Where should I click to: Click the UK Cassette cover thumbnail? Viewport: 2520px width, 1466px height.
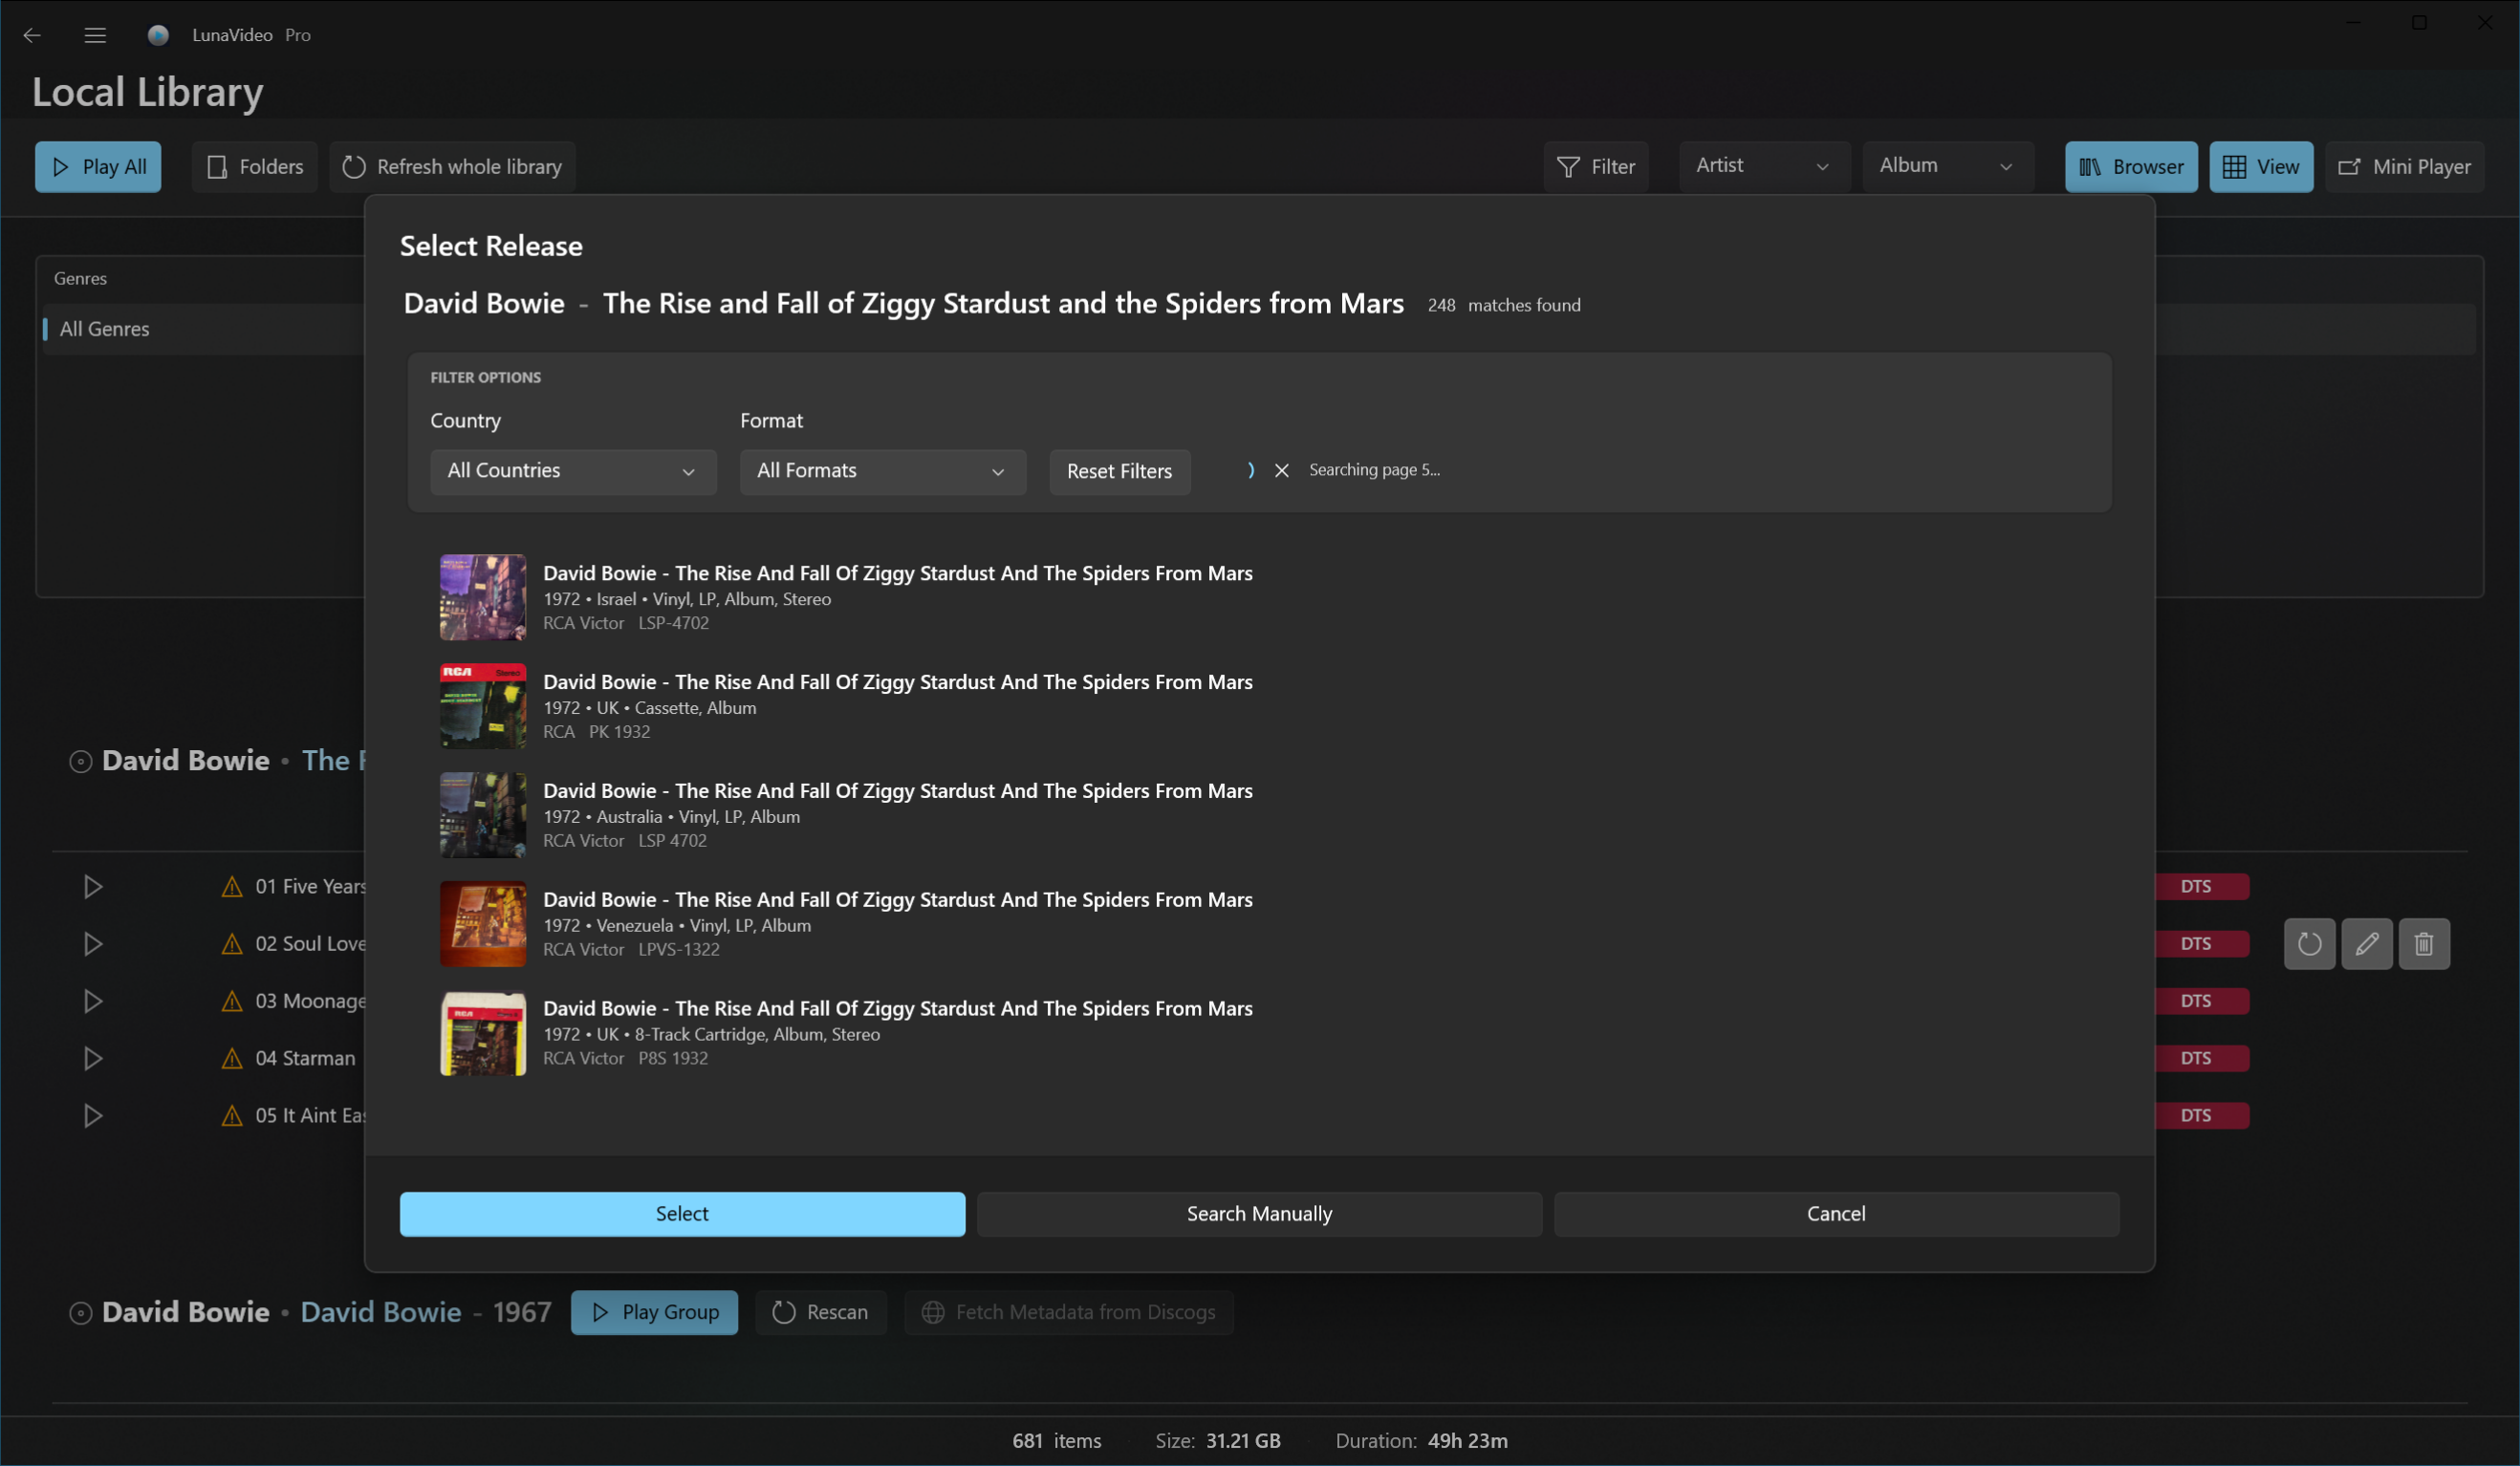483,706
